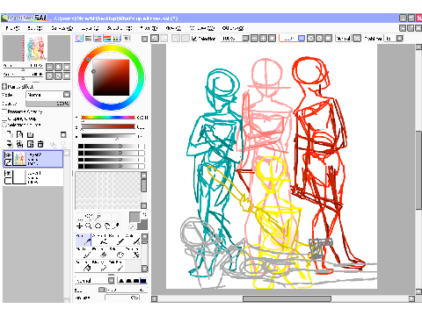
Task: Hide the top selected layer's eye
Action: (x=8, y=155)
